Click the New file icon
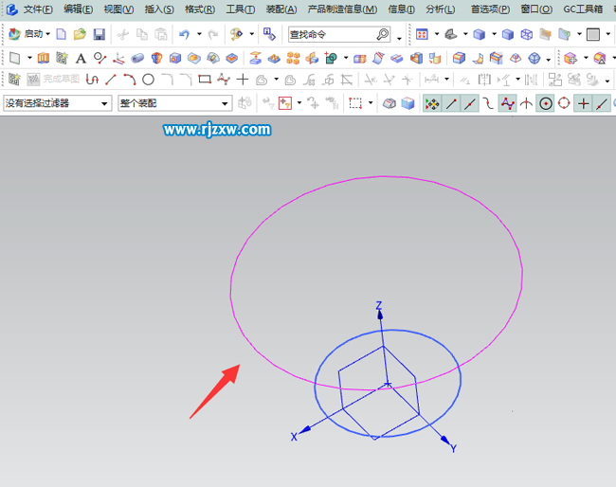The height and width of the screenshot is (487, 616). 62,34
